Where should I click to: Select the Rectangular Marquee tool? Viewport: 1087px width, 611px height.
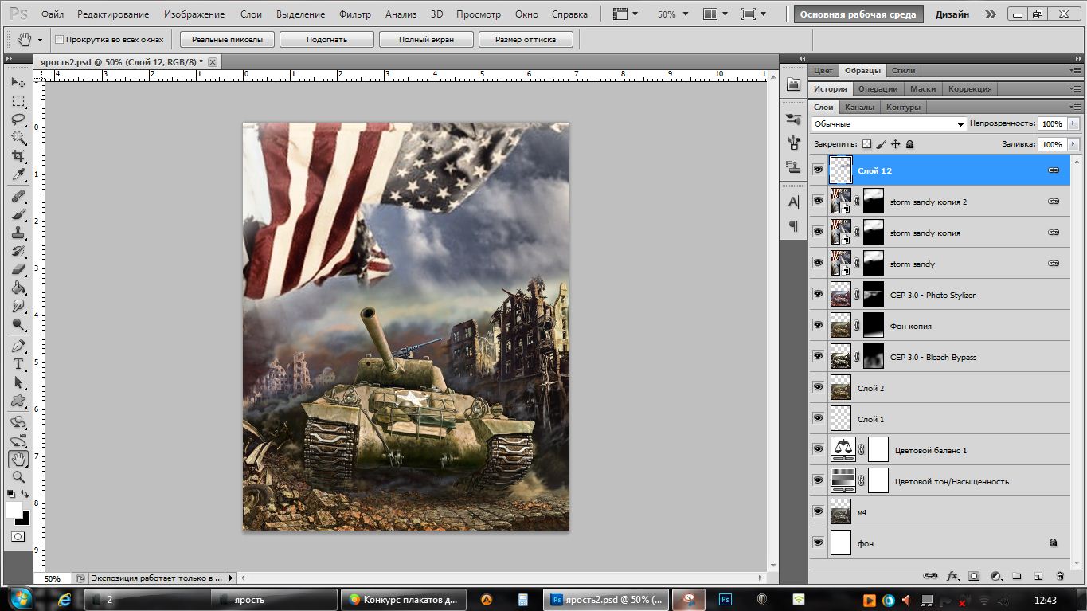point(18,101)
